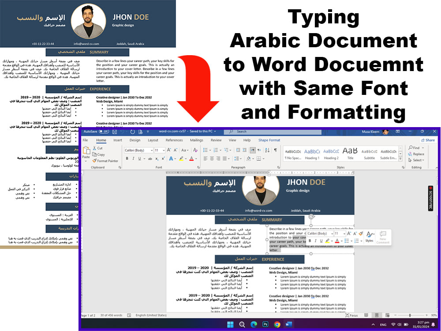Screen dimensions: 441x331
Task: Click the Focus mode button
Action: (x=351, y=315)
